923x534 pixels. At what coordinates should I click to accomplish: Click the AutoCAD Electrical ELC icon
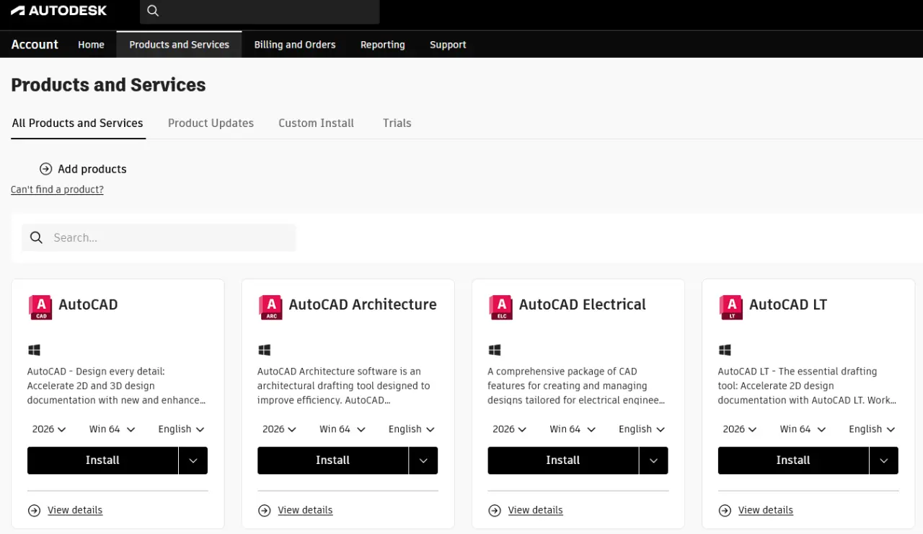point(500,307)
